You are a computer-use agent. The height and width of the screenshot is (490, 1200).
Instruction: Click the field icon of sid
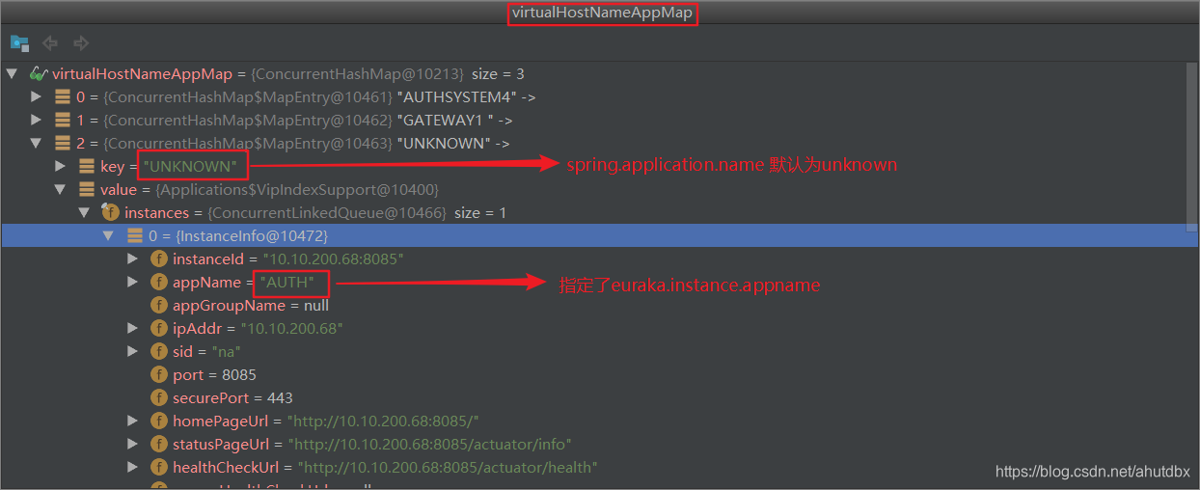(x=158, y=351)
